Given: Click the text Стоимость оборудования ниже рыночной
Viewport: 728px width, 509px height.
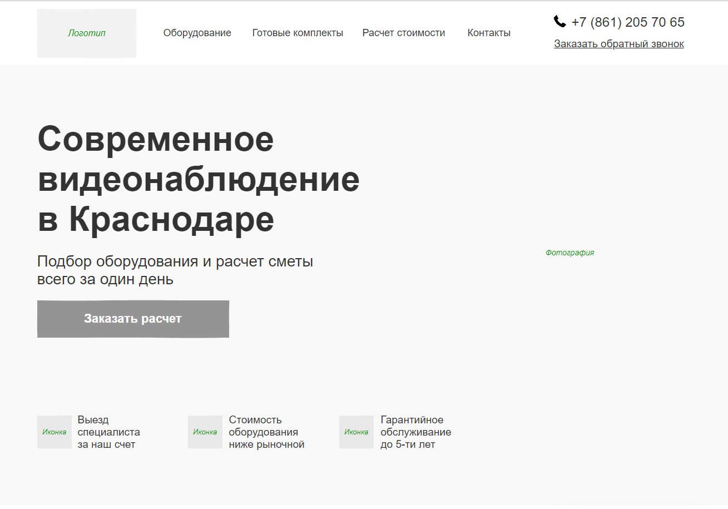Looking at the screenshot, I should pos(267,432).
